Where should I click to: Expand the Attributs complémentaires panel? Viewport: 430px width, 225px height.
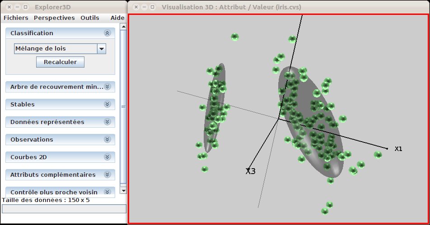point(107,174)
